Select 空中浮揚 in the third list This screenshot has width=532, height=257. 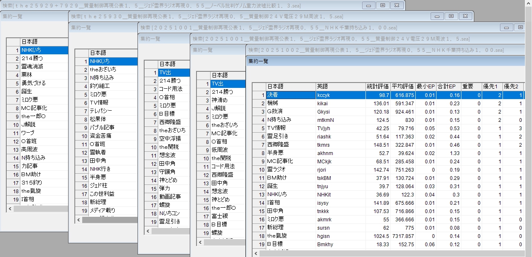click(173, 138)
